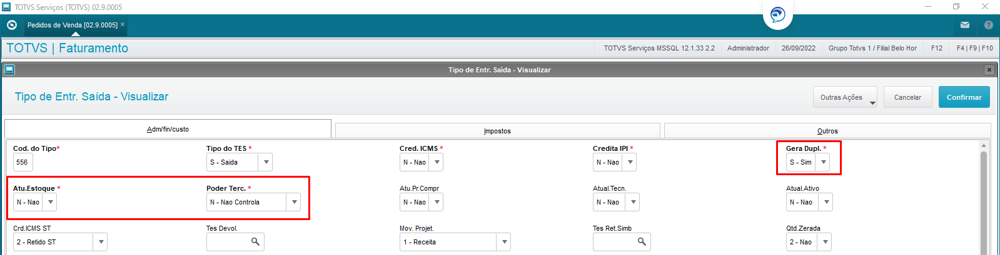1000x255 pixels.
Task: Select the Pedidos de Venda tab
Action: (x=73, y=25)
